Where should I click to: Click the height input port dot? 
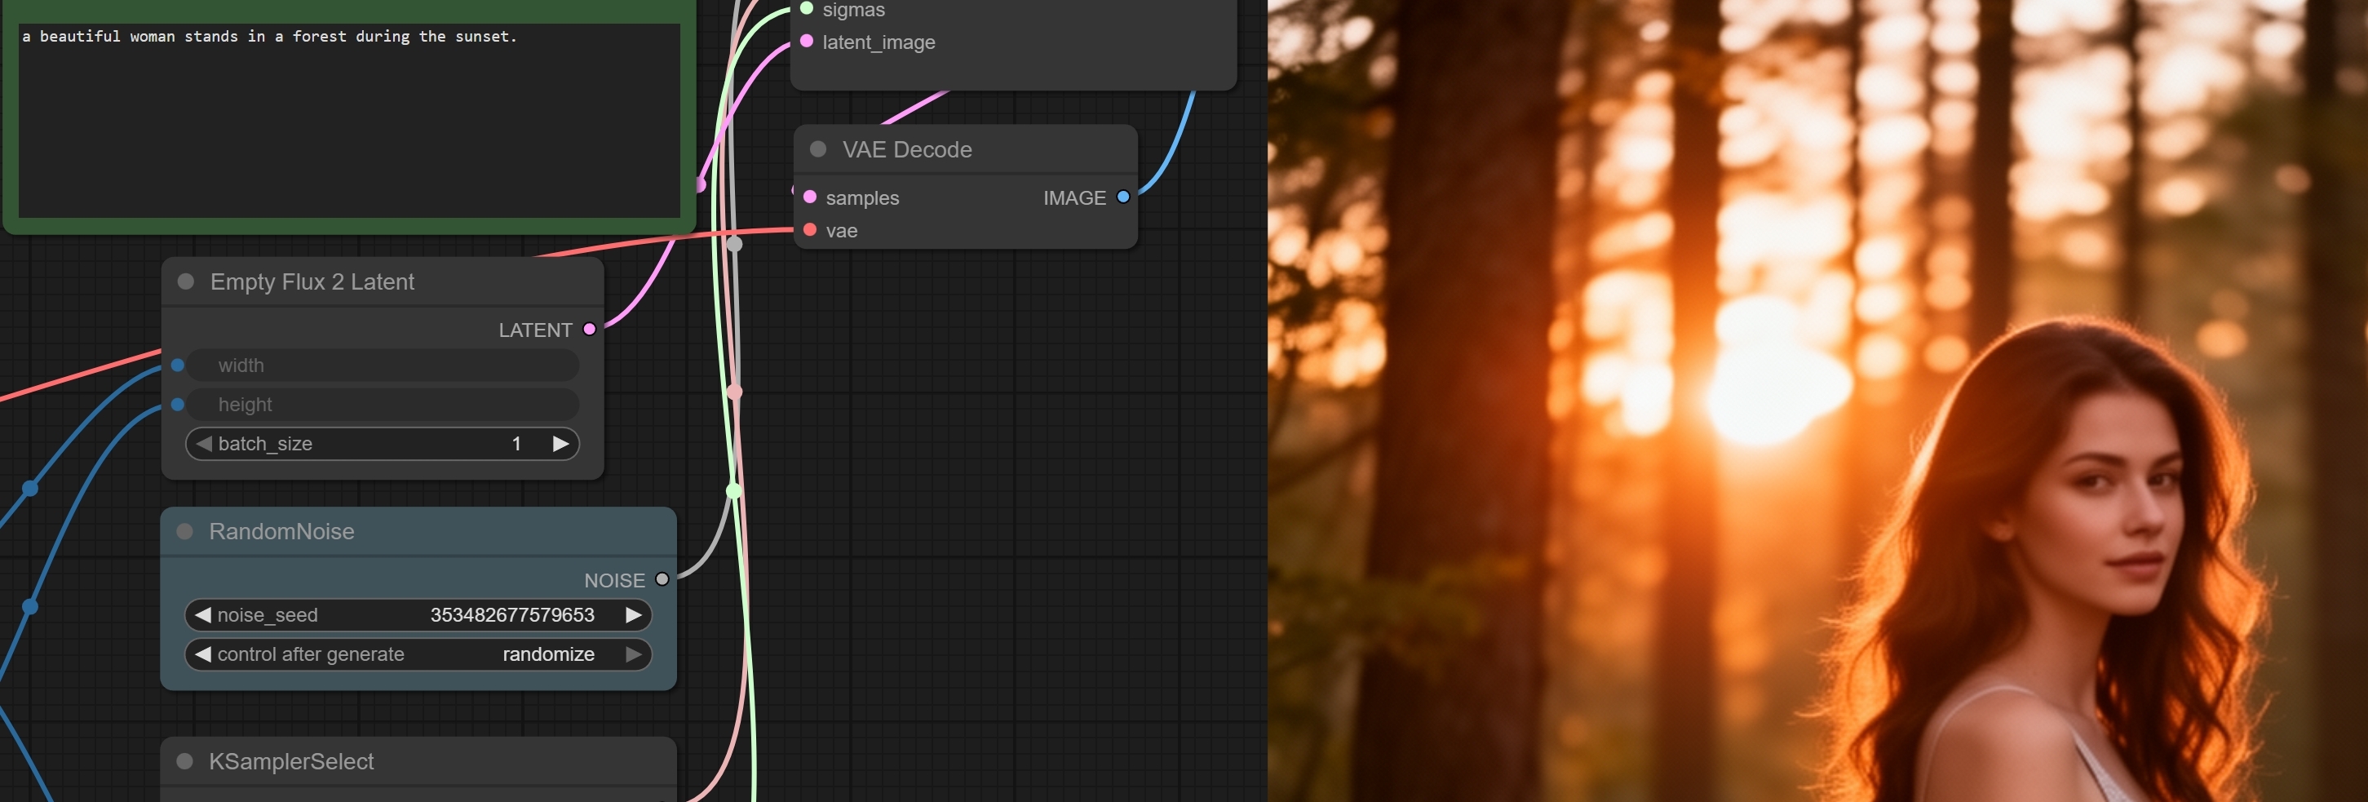[177, 405]
